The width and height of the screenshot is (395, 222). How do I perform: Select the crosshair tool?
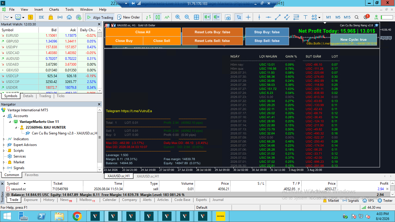pos(248,17)
